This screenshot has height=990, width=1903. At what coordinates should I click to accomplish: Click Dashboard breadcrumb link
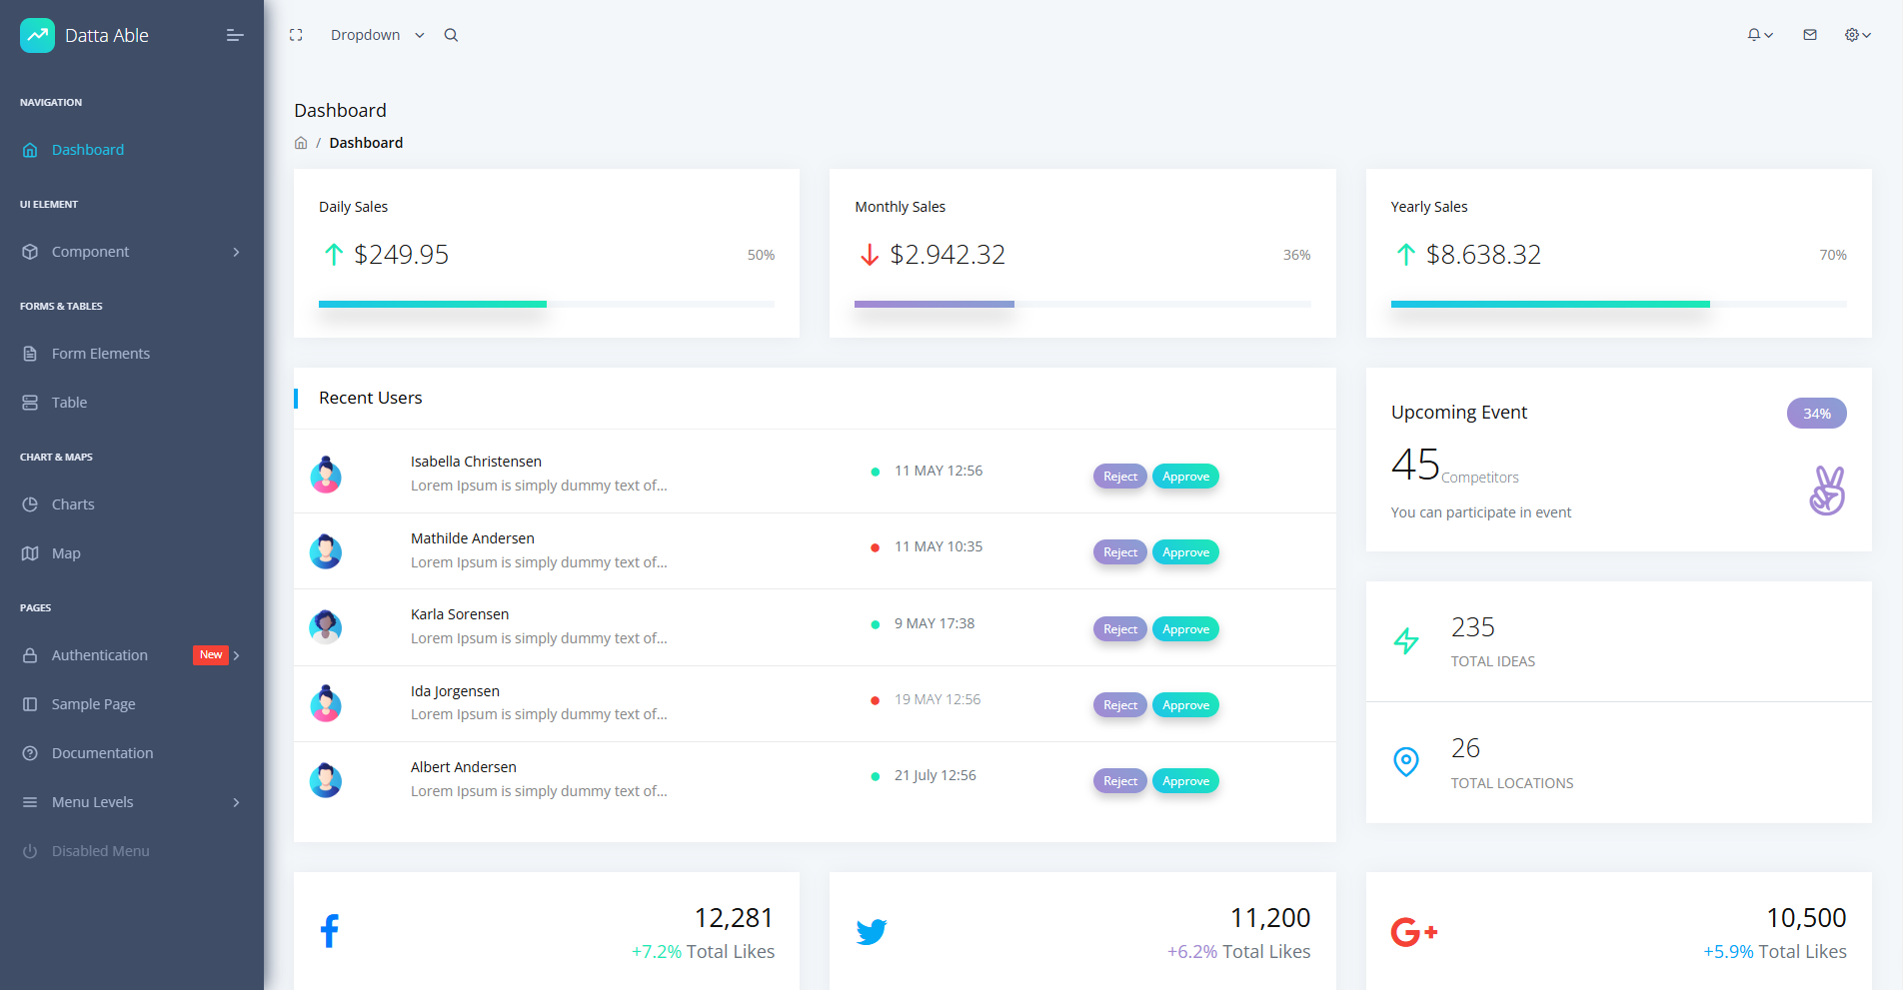(366, 143)
